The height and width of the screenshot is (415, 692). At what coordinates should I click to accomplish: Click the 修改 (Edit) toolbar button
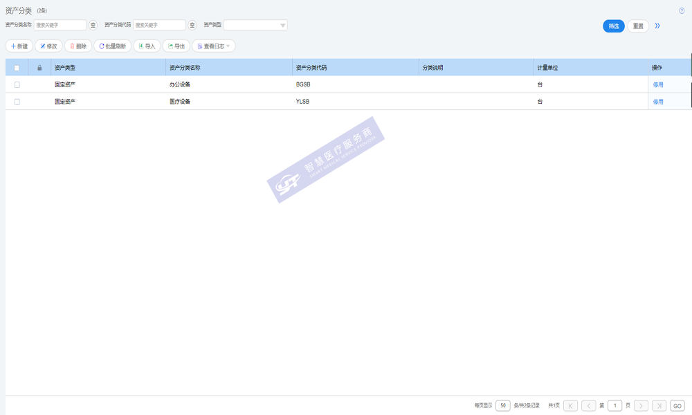(48, 46)
